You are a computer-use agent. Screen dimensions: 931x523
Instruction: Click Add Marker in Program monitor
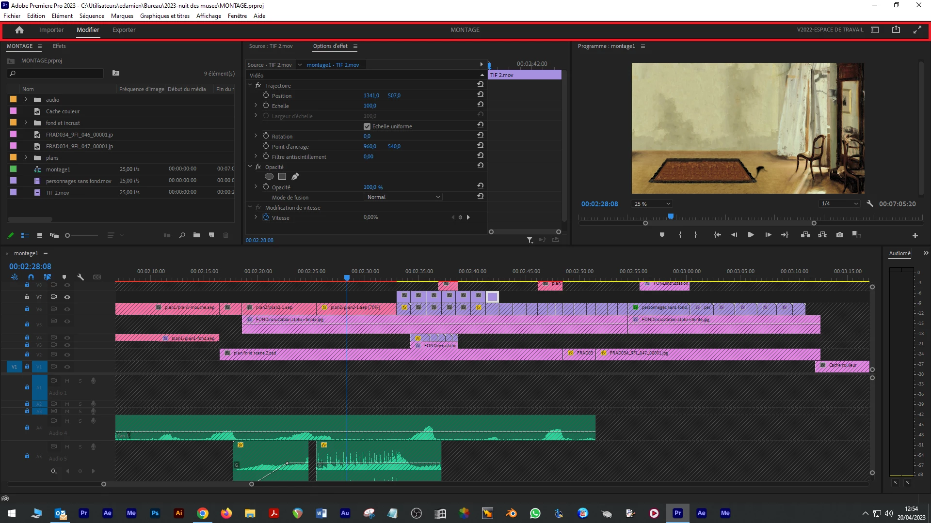pos(662,235)
